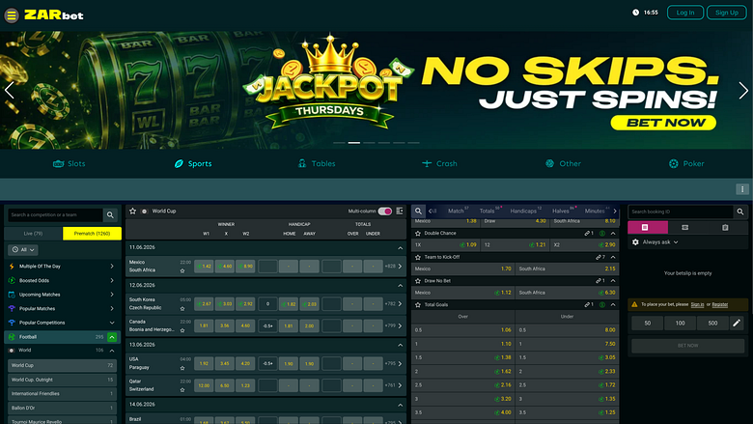Open the Poker category tab
Image resolution: width=753 pixels, height=424 pixels.
[686, 164]
